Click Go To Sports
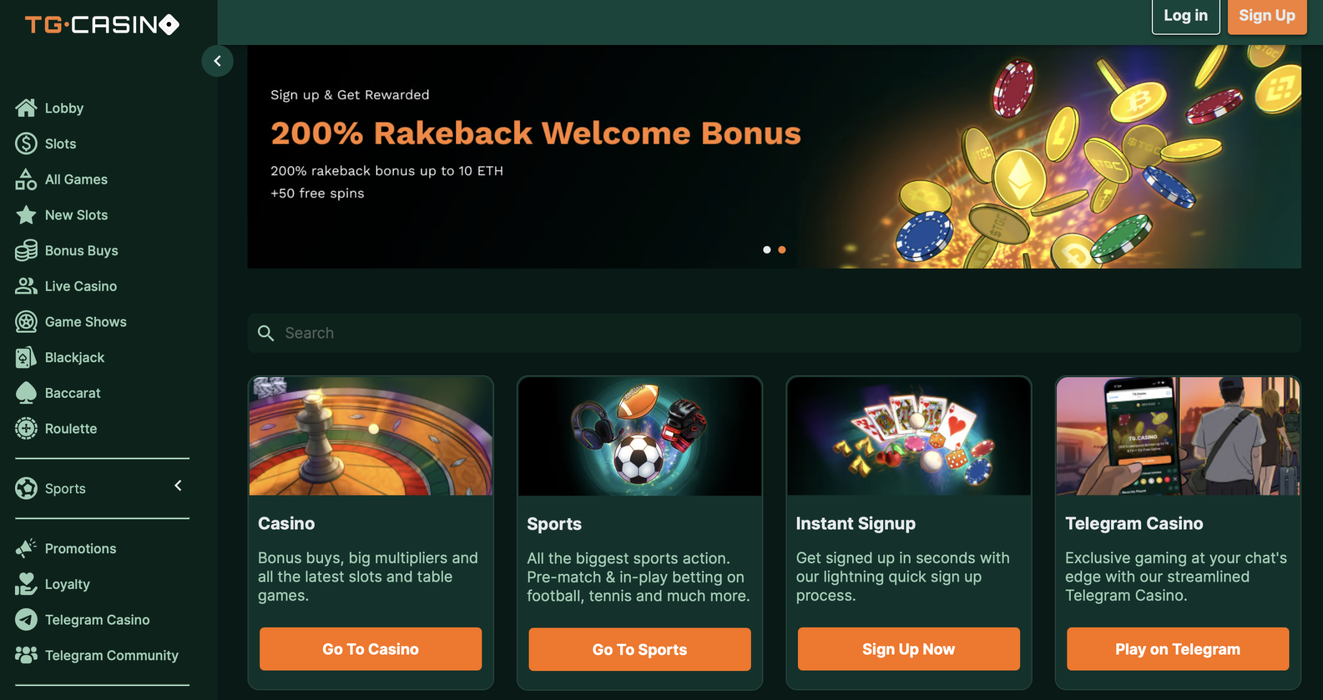The image size is (1323, 700). (639, 649)
